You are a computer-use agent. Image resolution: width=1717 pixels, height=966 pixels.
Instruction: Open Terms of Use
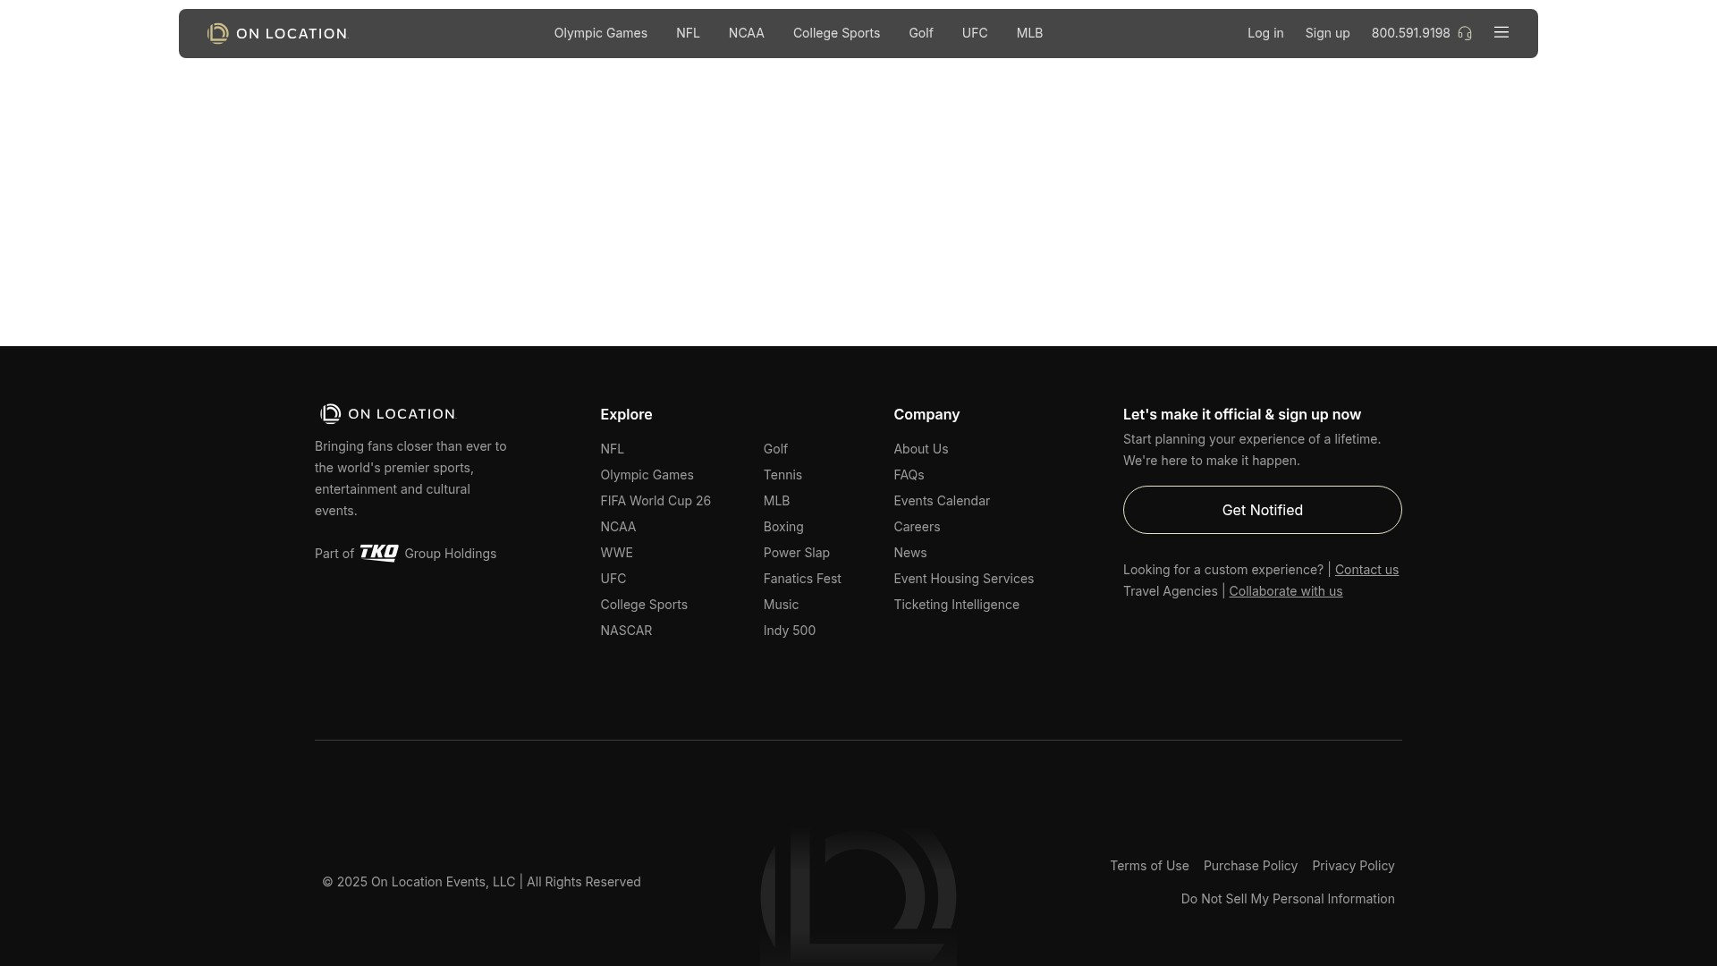pyautogui.click(x=1149, y=866)
